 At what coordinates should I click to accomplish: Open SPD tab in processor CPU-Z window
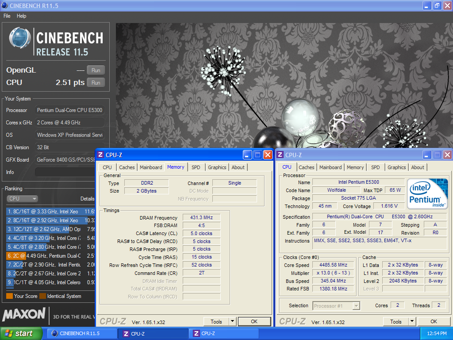coord(376,167)
